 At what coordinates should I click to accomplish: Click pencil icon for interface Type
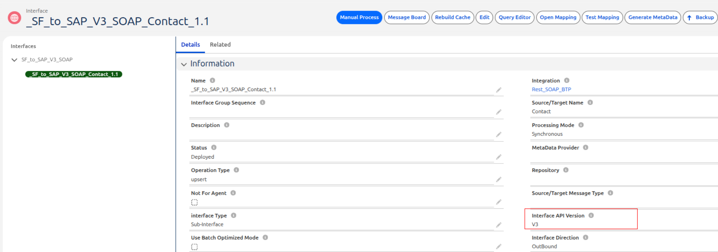pos(499,225)
